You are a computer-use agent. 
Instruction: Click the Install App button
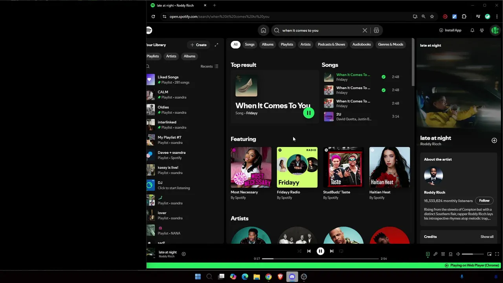[x=450, y=30]
